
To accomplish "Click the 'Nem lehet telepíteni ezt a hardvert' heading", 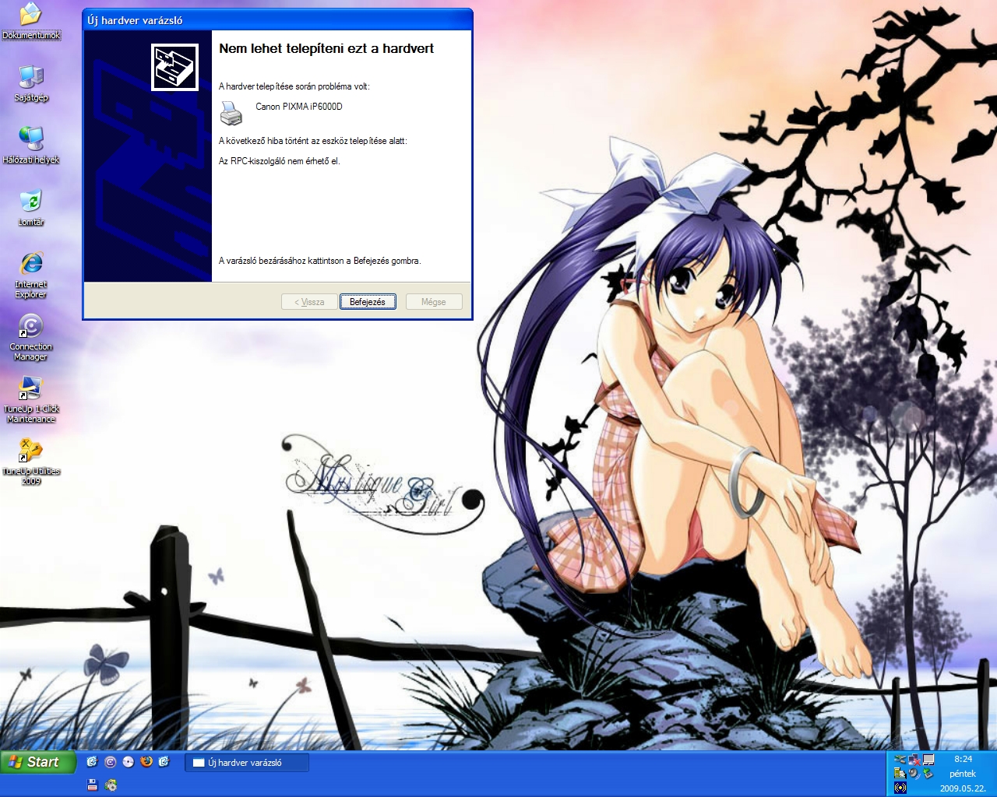I will [326, 48].
